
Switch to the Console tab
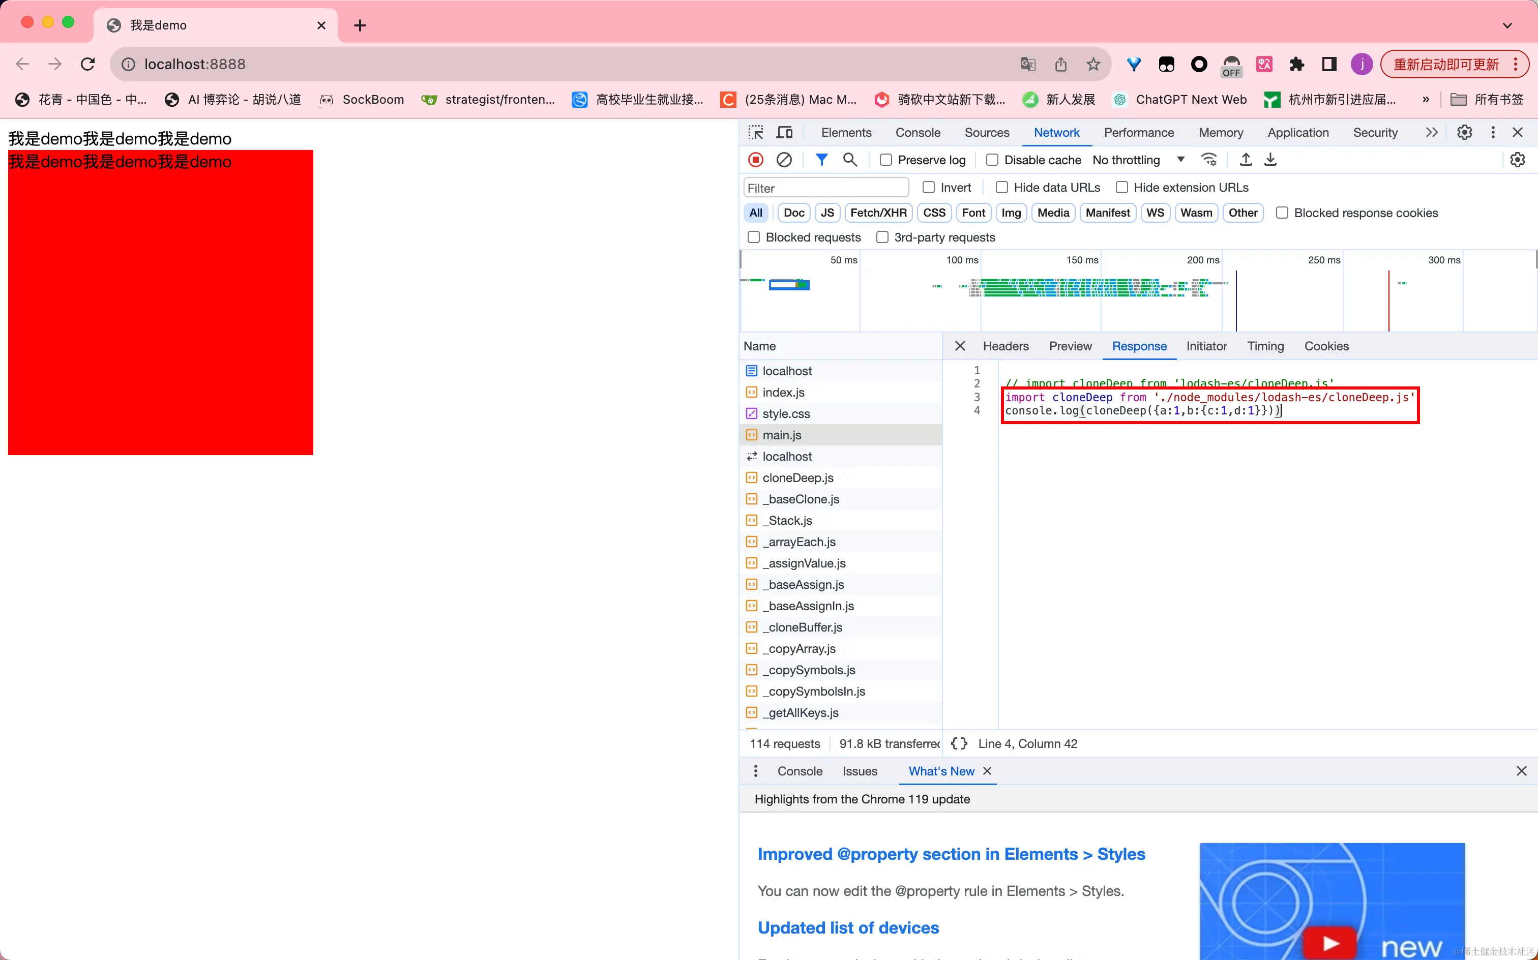(x=918, y=132)
